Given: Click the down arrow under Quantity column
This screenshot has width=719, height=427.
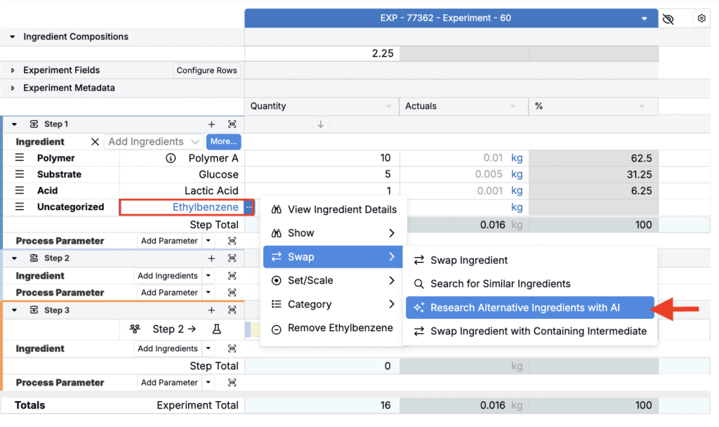Looking at the screenshot, I should [x=320, y=124].
